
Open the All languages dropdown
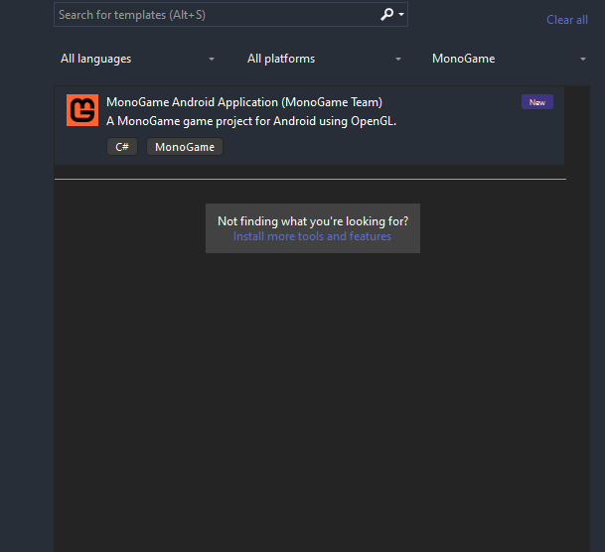coord(137,59)
